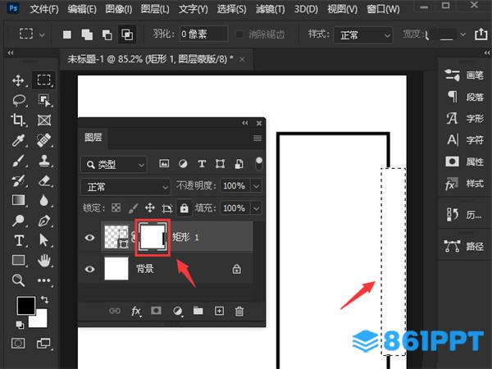Viewport: 492px width, 369px height.
Task: Select the Path Selection tool
Action: 43,240
